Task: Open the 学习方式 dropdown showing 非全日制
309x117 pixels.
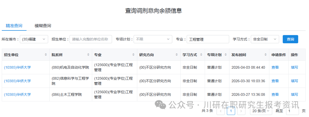Action: coord(265,39)
